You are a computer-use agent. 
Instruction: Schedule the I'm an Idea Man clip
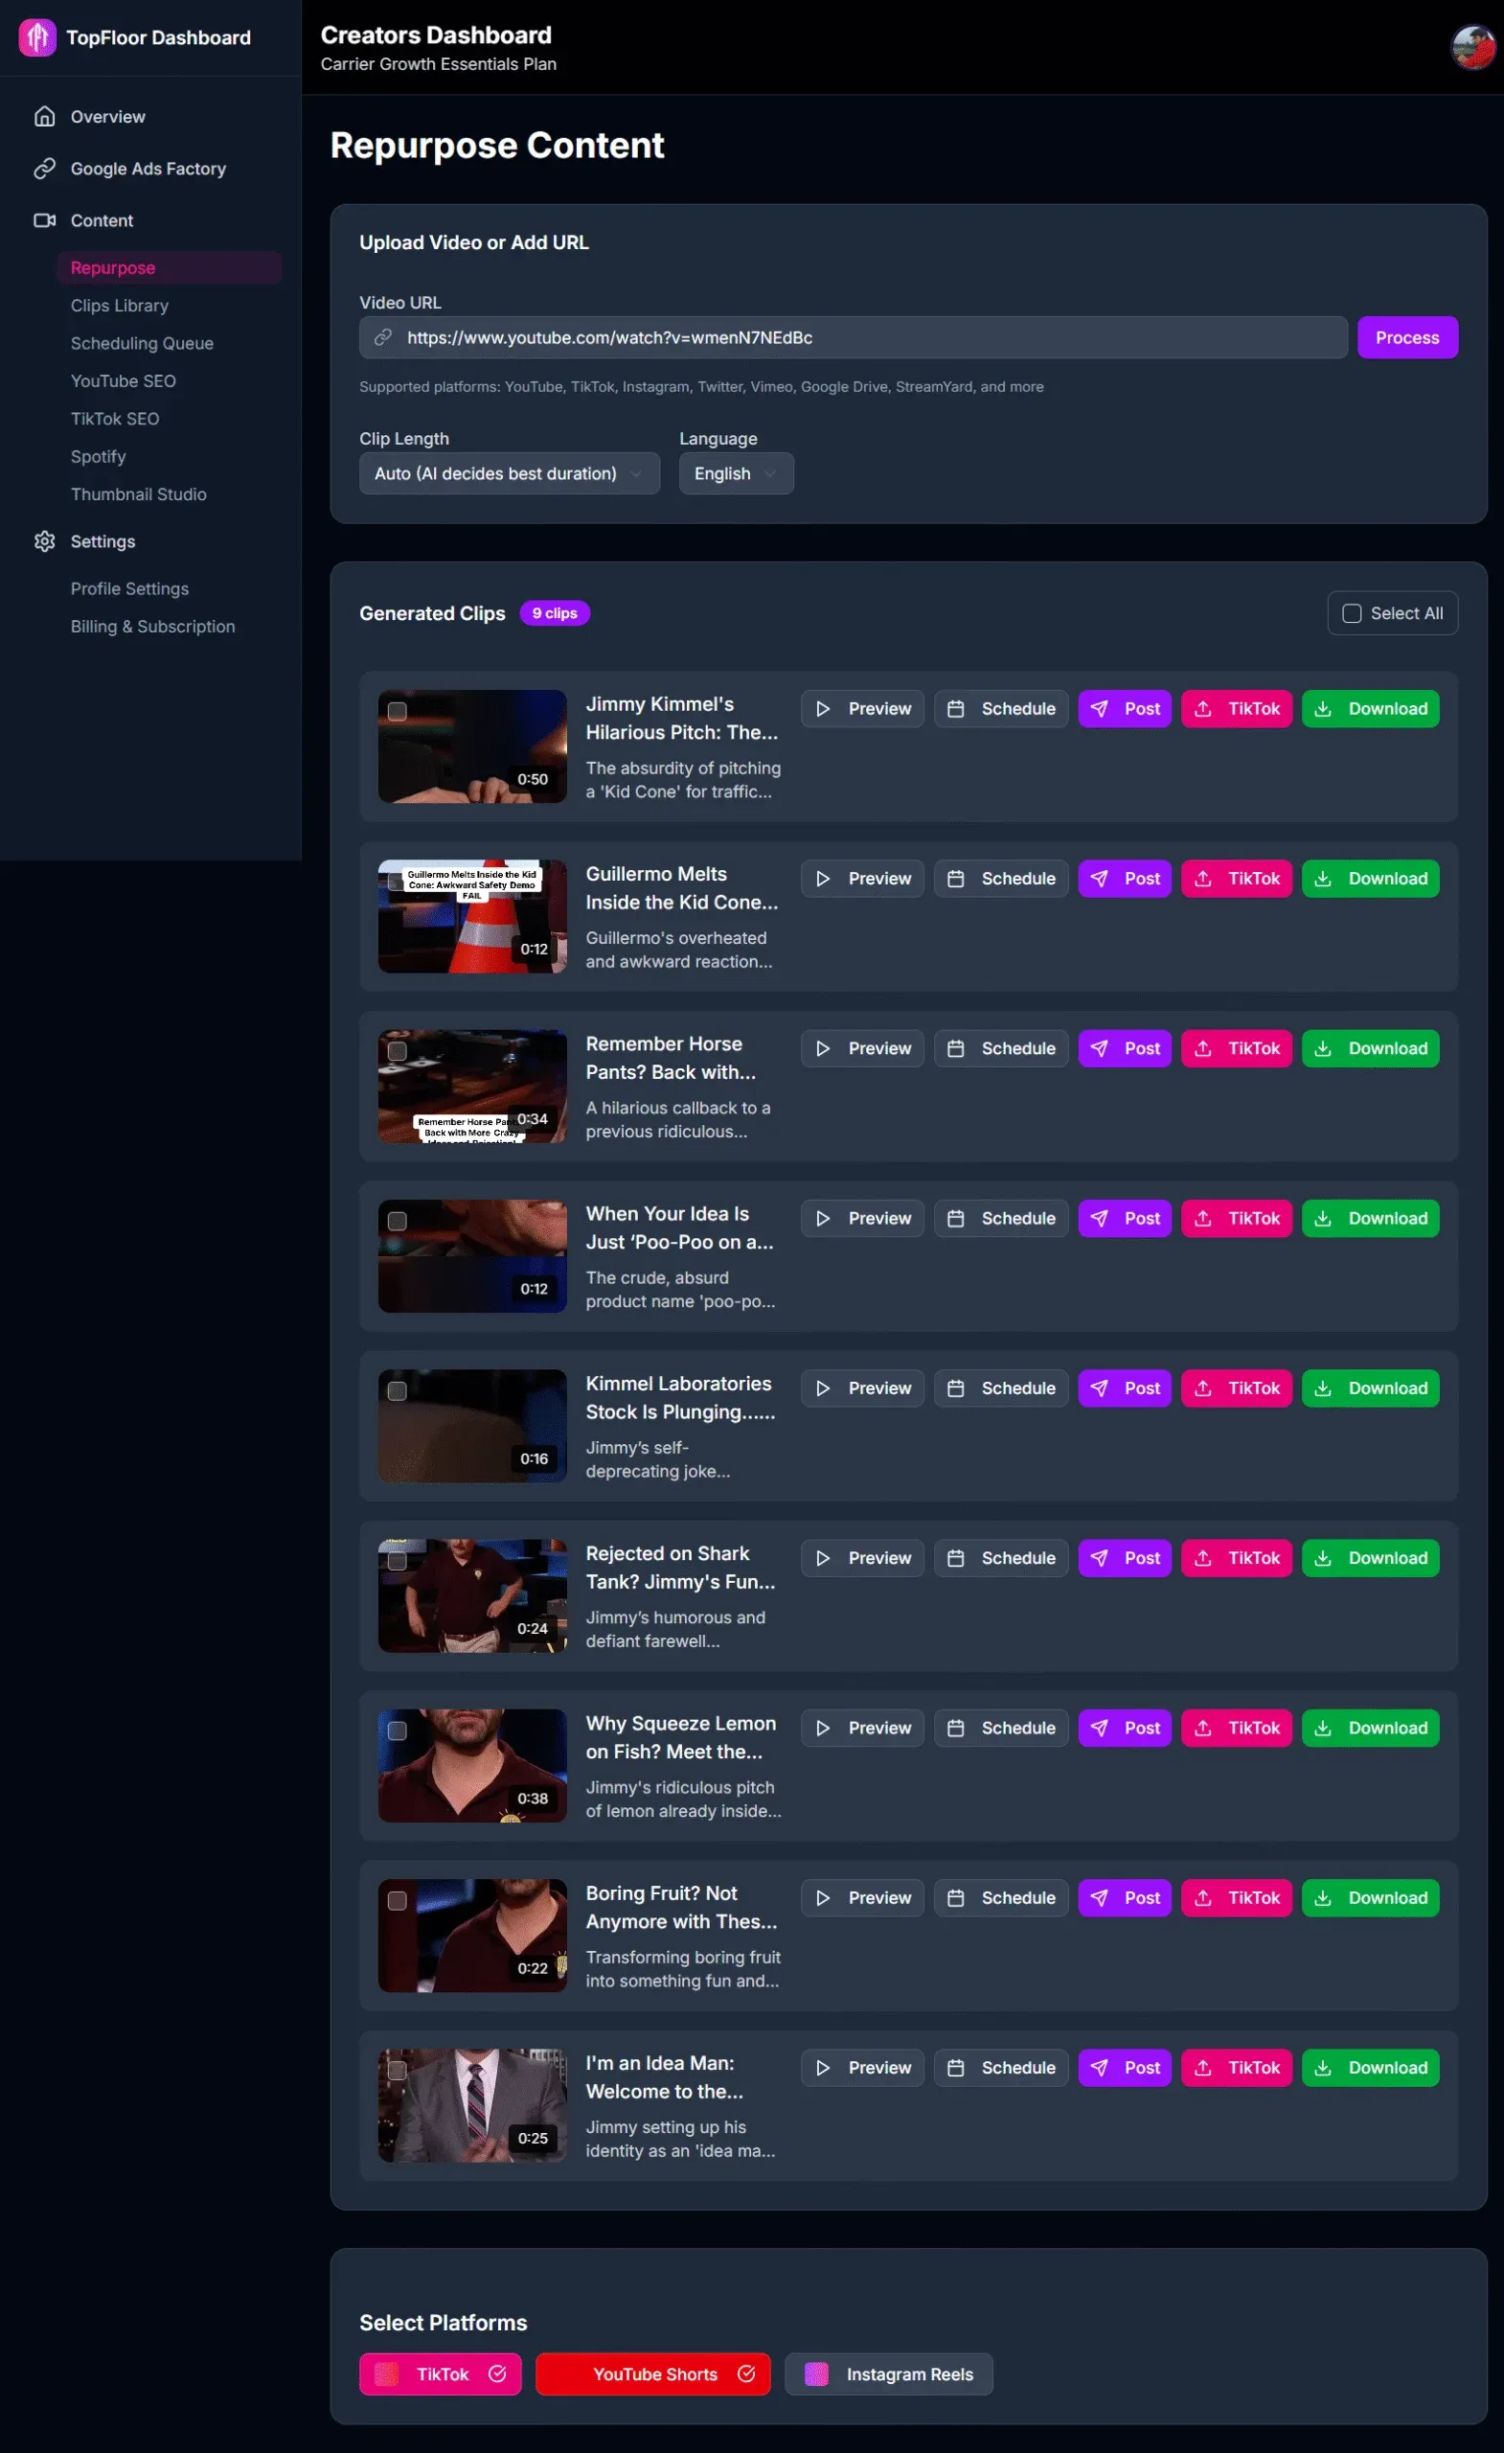(1000, 2068)
